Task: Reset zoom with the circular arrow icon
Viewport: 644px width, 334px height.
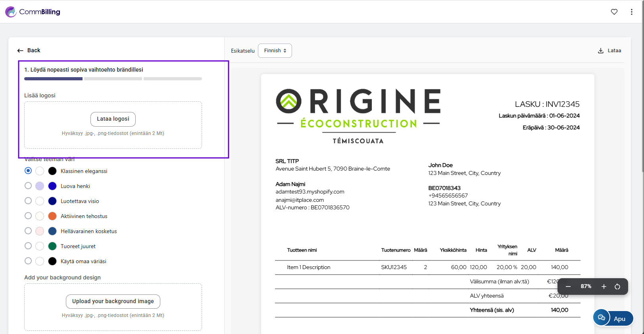Action: pos(617,287)
